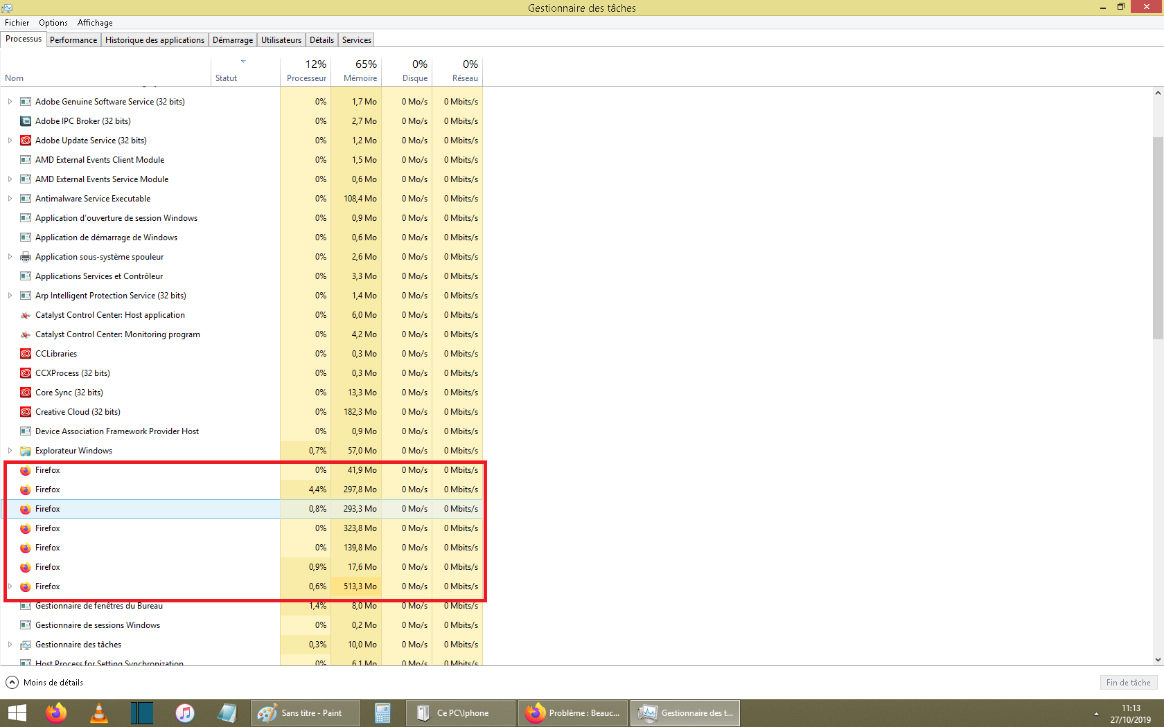
Task: Click the Fin de tâche button
Action: [x=1128, y=683]
